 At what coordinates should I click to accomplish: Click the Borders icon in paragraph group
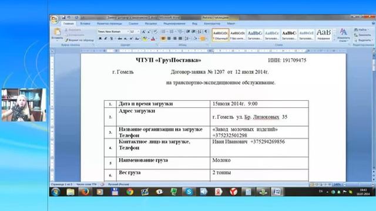pyautogui.click(x=203, y=39)
